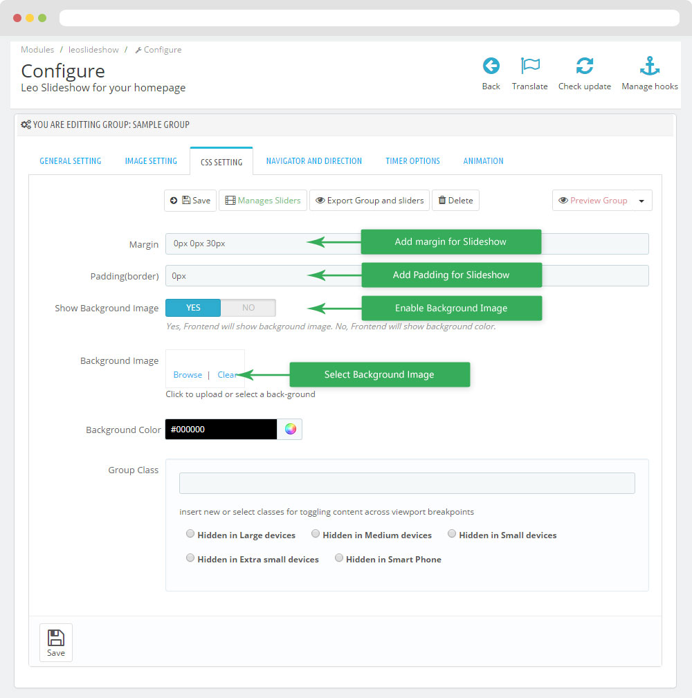The width and height of the screenshot is (692, 698).
Task: Click the bottom Save floppy disk icon
Action: tap(55, 638)
